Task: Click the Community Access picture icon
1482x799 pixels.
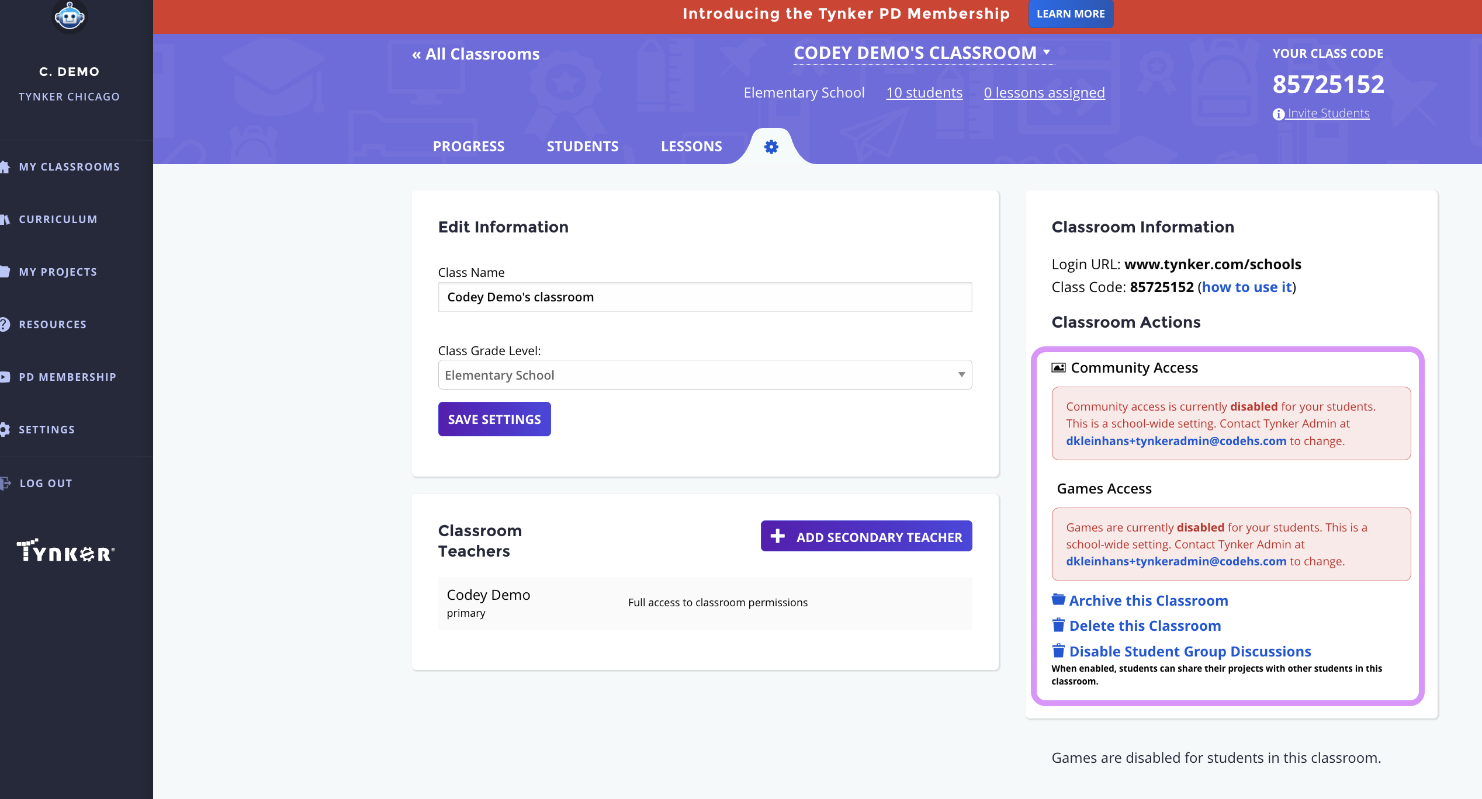Action: (1058, 367)
